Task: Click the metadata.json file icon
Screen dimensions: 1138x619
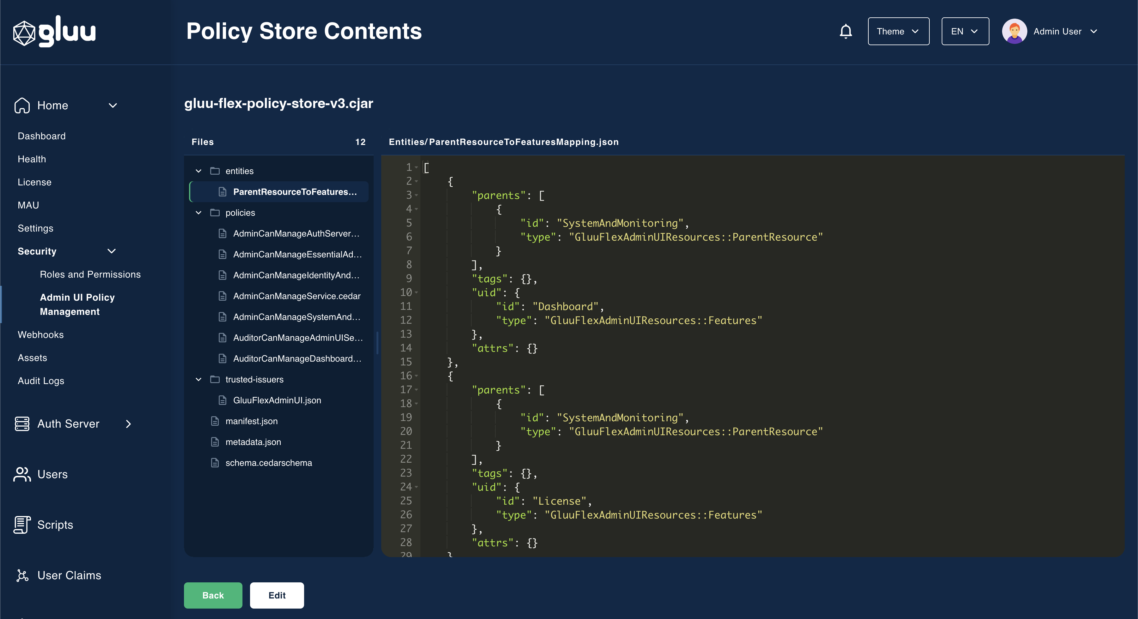Action: [215, 442]
